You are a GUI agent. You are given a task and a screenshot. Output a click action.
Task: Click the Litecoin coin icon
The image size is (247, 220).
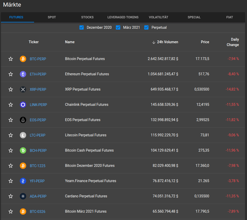[x=23, y=135]
